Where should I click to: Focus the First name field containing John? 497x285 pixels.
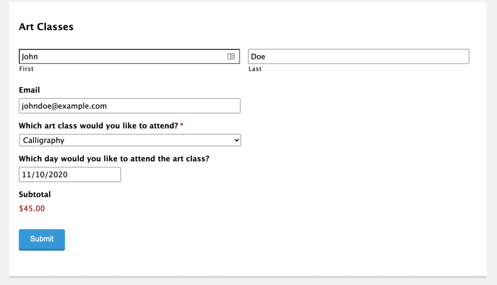tap(121, 57)
